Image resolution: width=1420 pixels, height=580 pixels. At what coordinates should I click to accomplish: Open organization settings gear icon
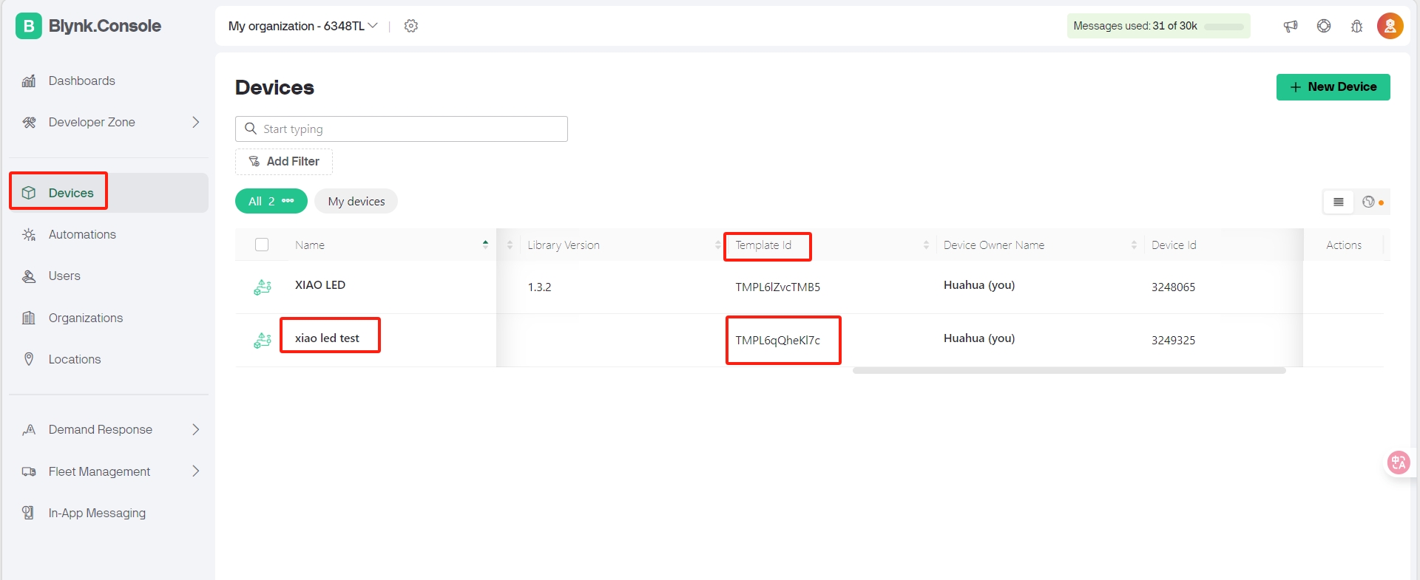[411, 26]
